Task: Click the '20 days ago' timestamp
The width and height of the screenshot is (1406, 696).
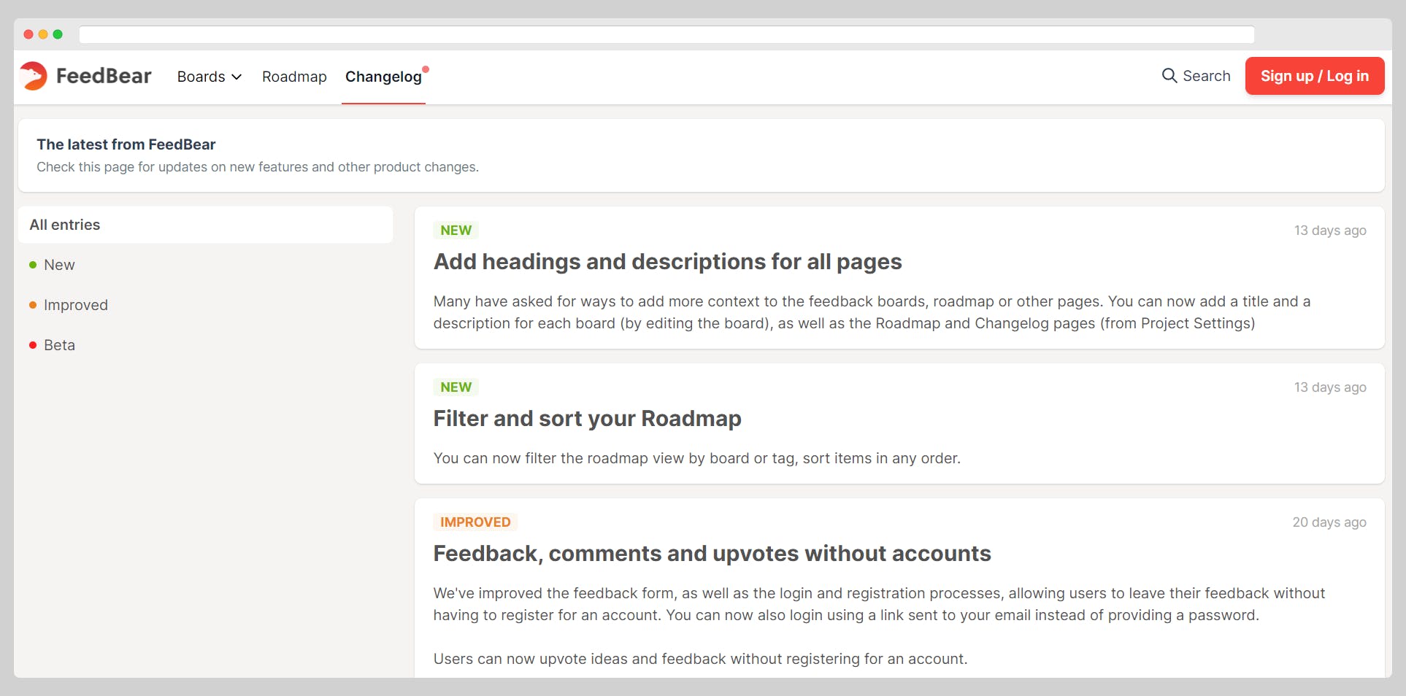Action: 1329,522
